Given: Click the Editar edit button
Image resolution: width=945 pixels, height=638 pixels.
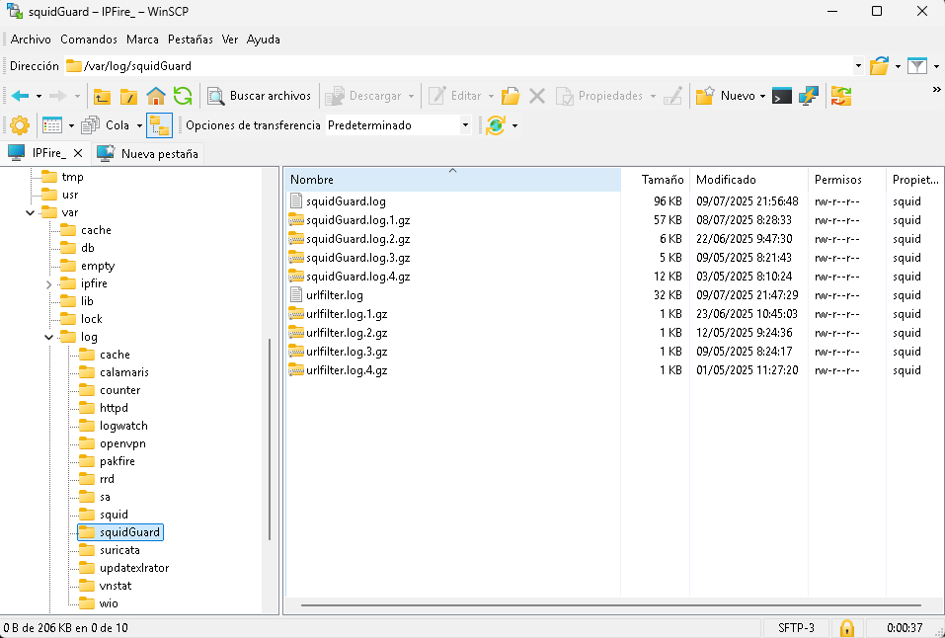Looking at the screenshot, I should click(455, 96).
